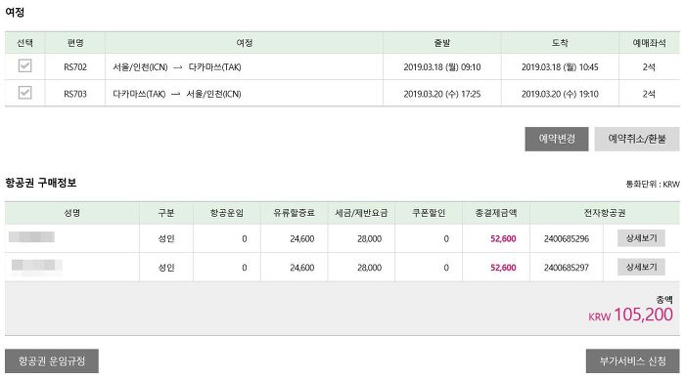685x378 pixels.
Task: Open 상세보기 for ticket 2400685296
Action: pos(641,238)
